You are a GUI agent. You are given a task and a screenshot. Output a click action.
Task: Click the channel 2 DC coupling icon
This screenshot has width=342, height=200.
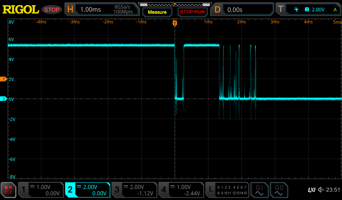coord(79,187)
